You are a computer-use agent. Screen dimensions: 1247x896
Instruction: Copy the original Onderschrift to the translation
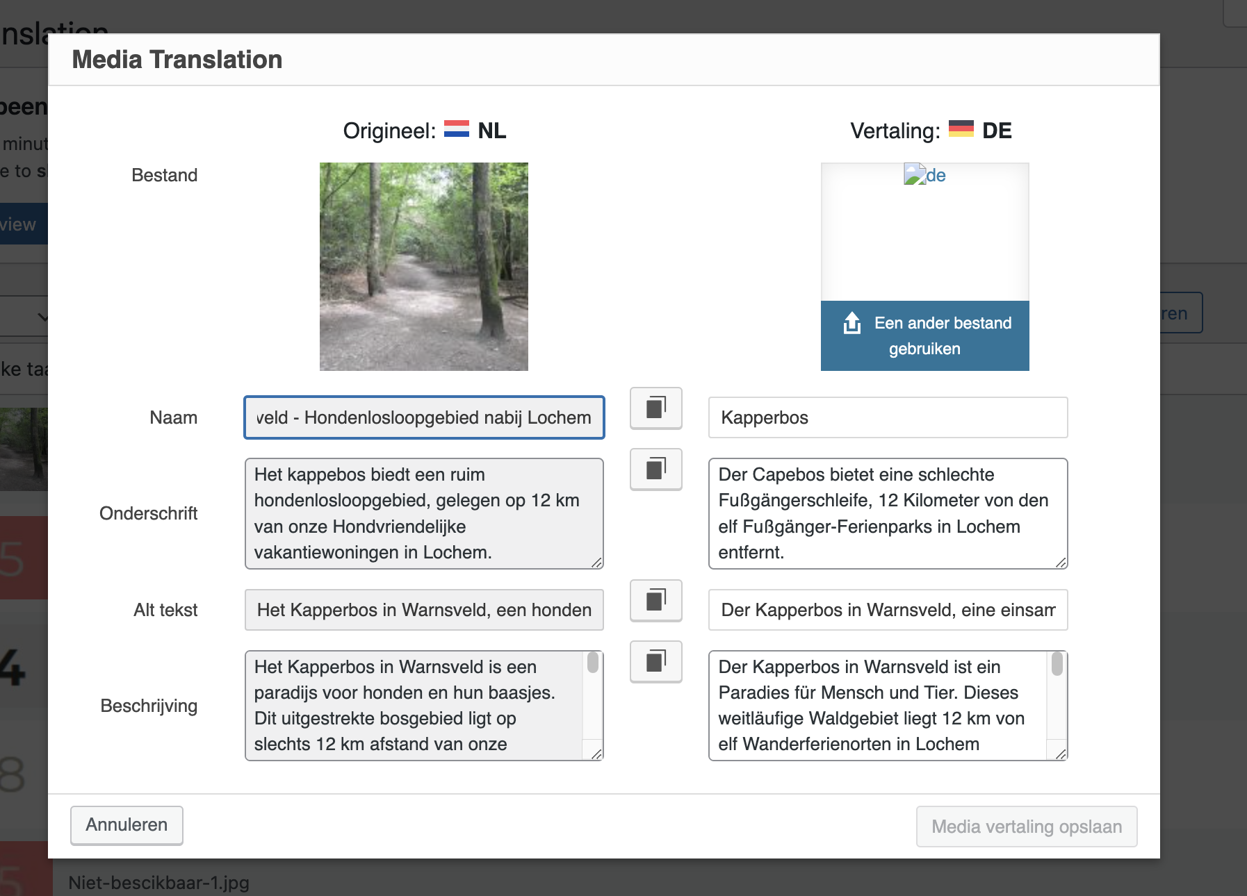point(655,469)
